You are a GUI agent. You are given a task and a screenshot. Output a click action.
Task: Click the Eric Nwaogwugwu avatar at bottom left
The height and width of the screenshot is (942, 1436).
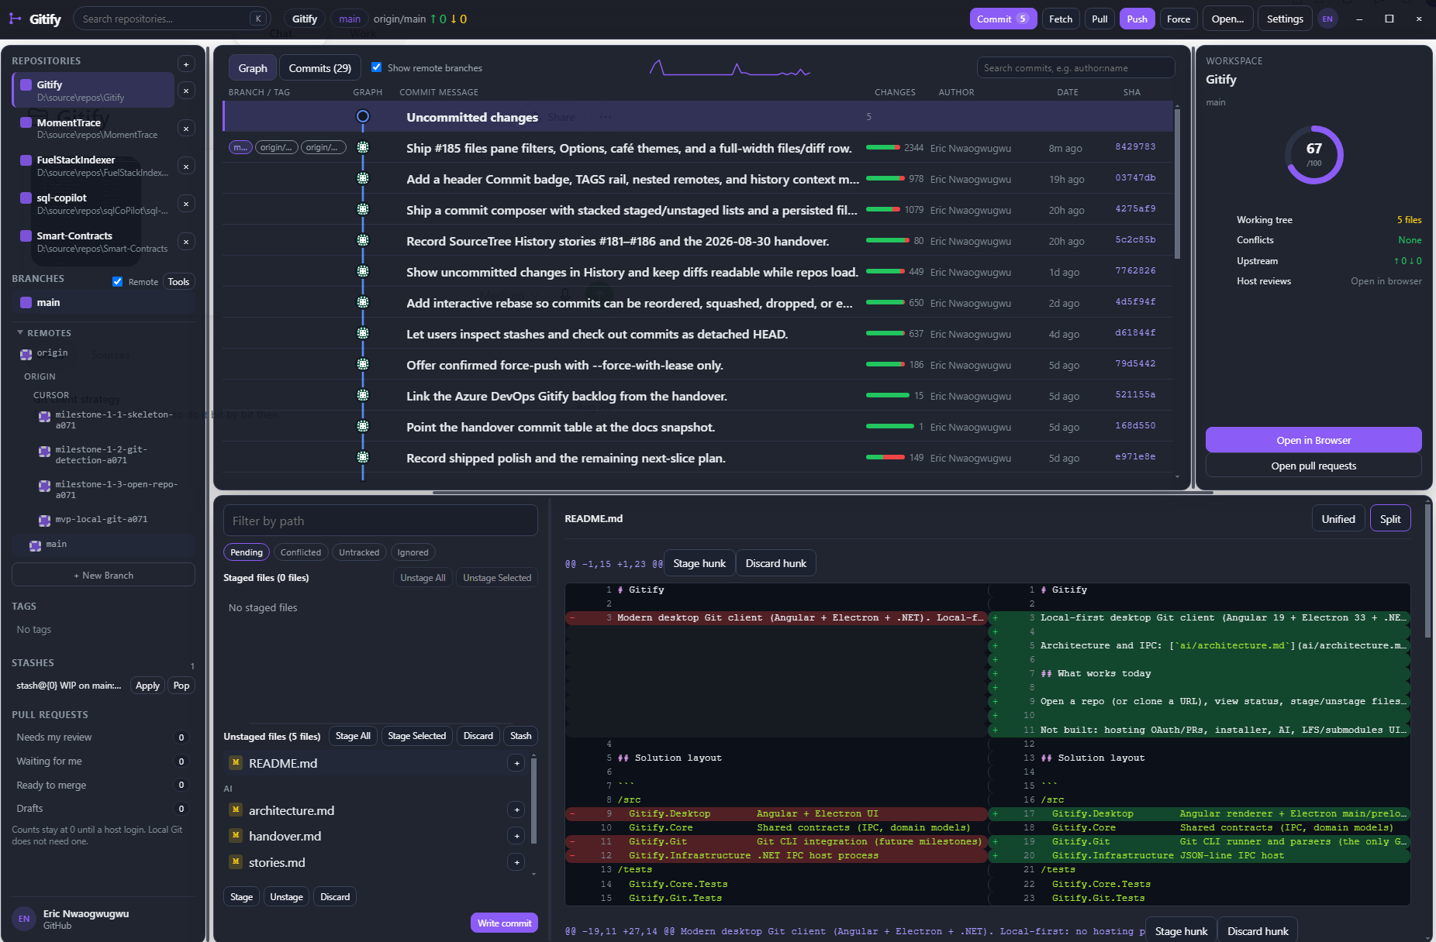coord(24,919)
